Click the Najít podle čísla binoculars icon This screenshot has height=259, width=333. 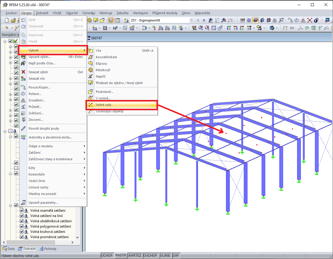tap(23, 63)
